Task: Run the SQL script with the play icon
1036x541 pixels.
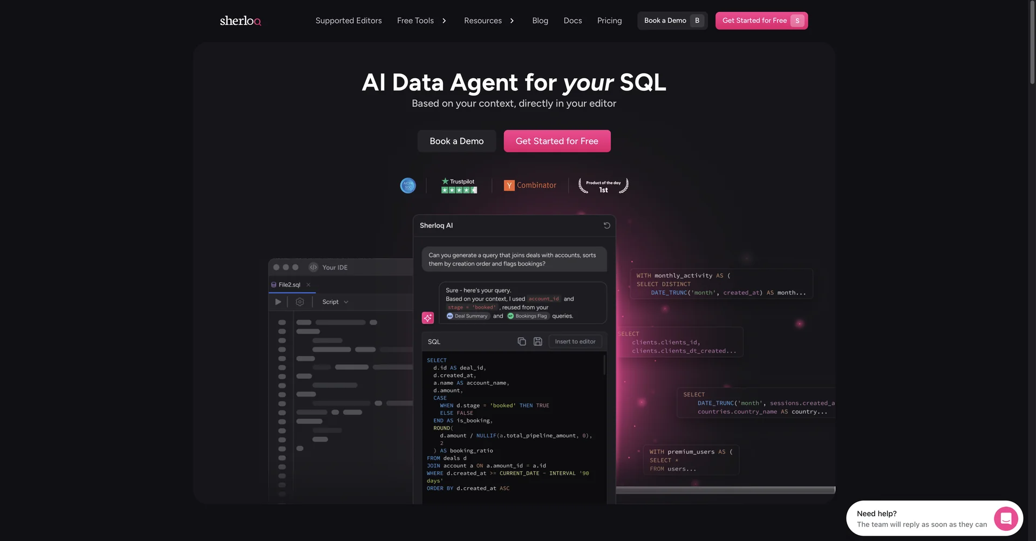Action: click(278, 302)
